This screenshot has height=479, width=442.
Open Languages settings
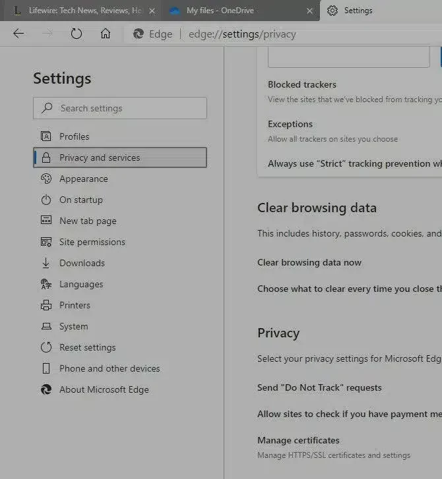tap(120, 284)
